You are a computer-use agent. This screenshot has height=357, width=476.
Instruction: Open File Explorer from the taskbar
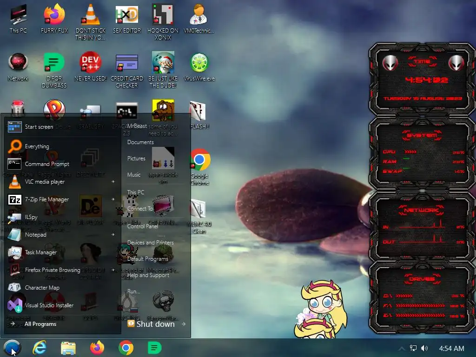(x=68, y=348)
